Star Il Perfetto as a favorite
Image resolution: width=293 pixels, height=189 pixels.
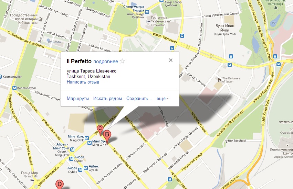pos(122,61)
